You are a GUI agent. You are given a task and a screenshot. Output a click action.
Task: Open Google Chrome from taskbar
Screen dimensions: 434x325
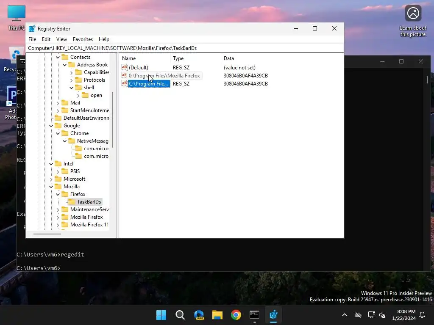coord(236,315)
